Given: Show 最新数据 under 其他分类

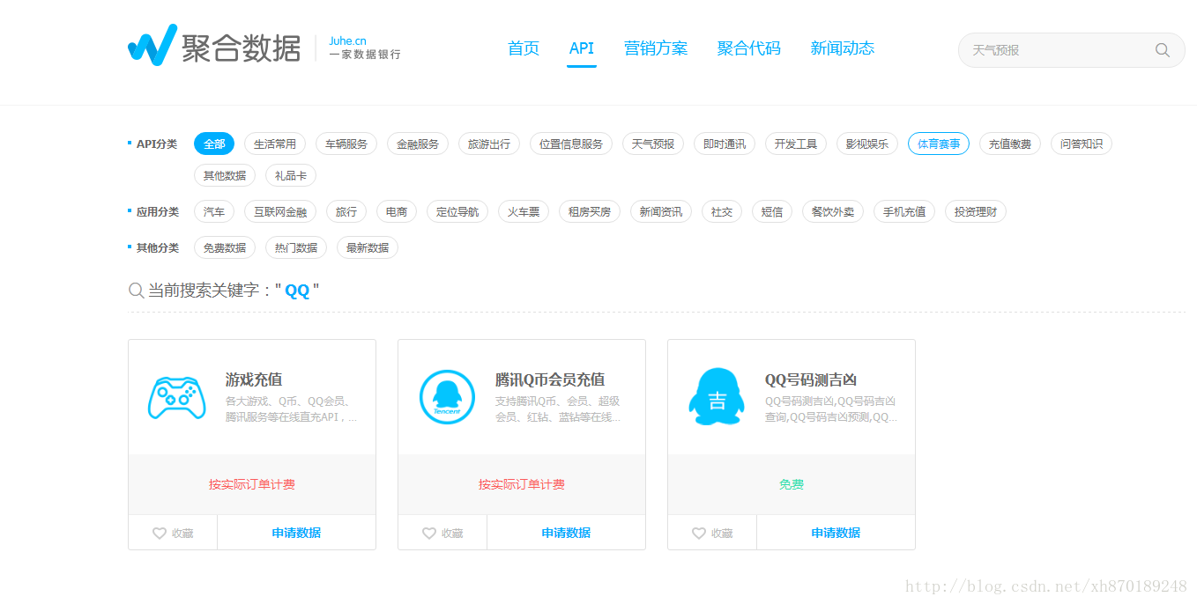Looking at the screenshot, I should (368, 247).
